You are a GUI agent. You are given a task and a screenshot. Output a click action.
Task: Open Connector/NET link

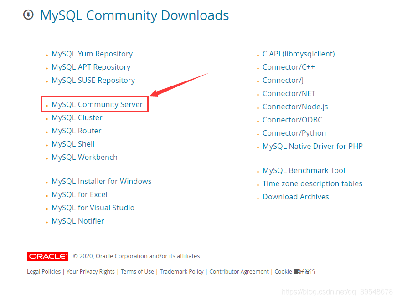pyautogui.click(x=289, y=93)
